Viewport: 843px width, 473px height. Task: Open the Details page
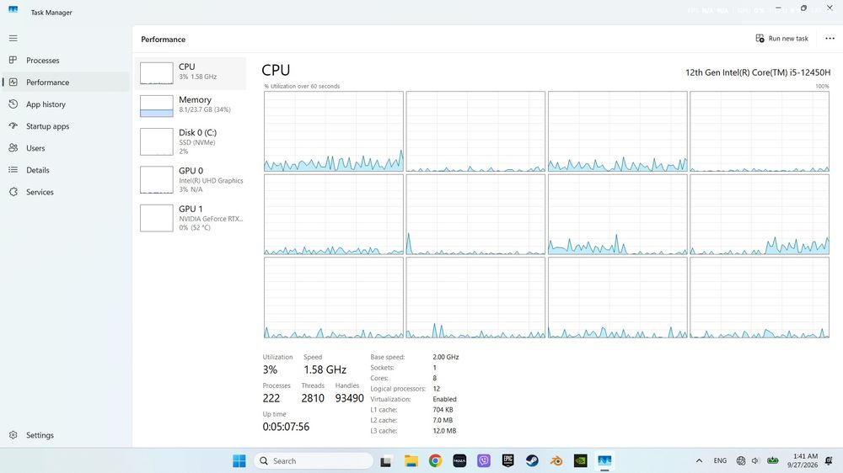tap(66, 170)
